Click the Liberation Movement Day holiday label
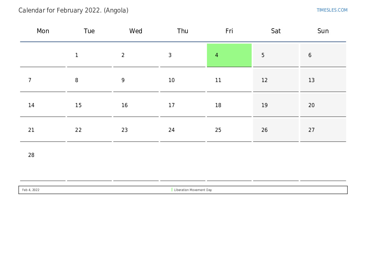This screenshot has height=259, width=366. tap(193, 190)
